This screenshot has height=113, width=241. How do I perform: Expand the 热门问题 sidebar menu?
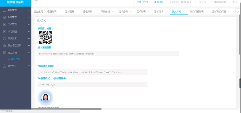[x=29, y=32]
